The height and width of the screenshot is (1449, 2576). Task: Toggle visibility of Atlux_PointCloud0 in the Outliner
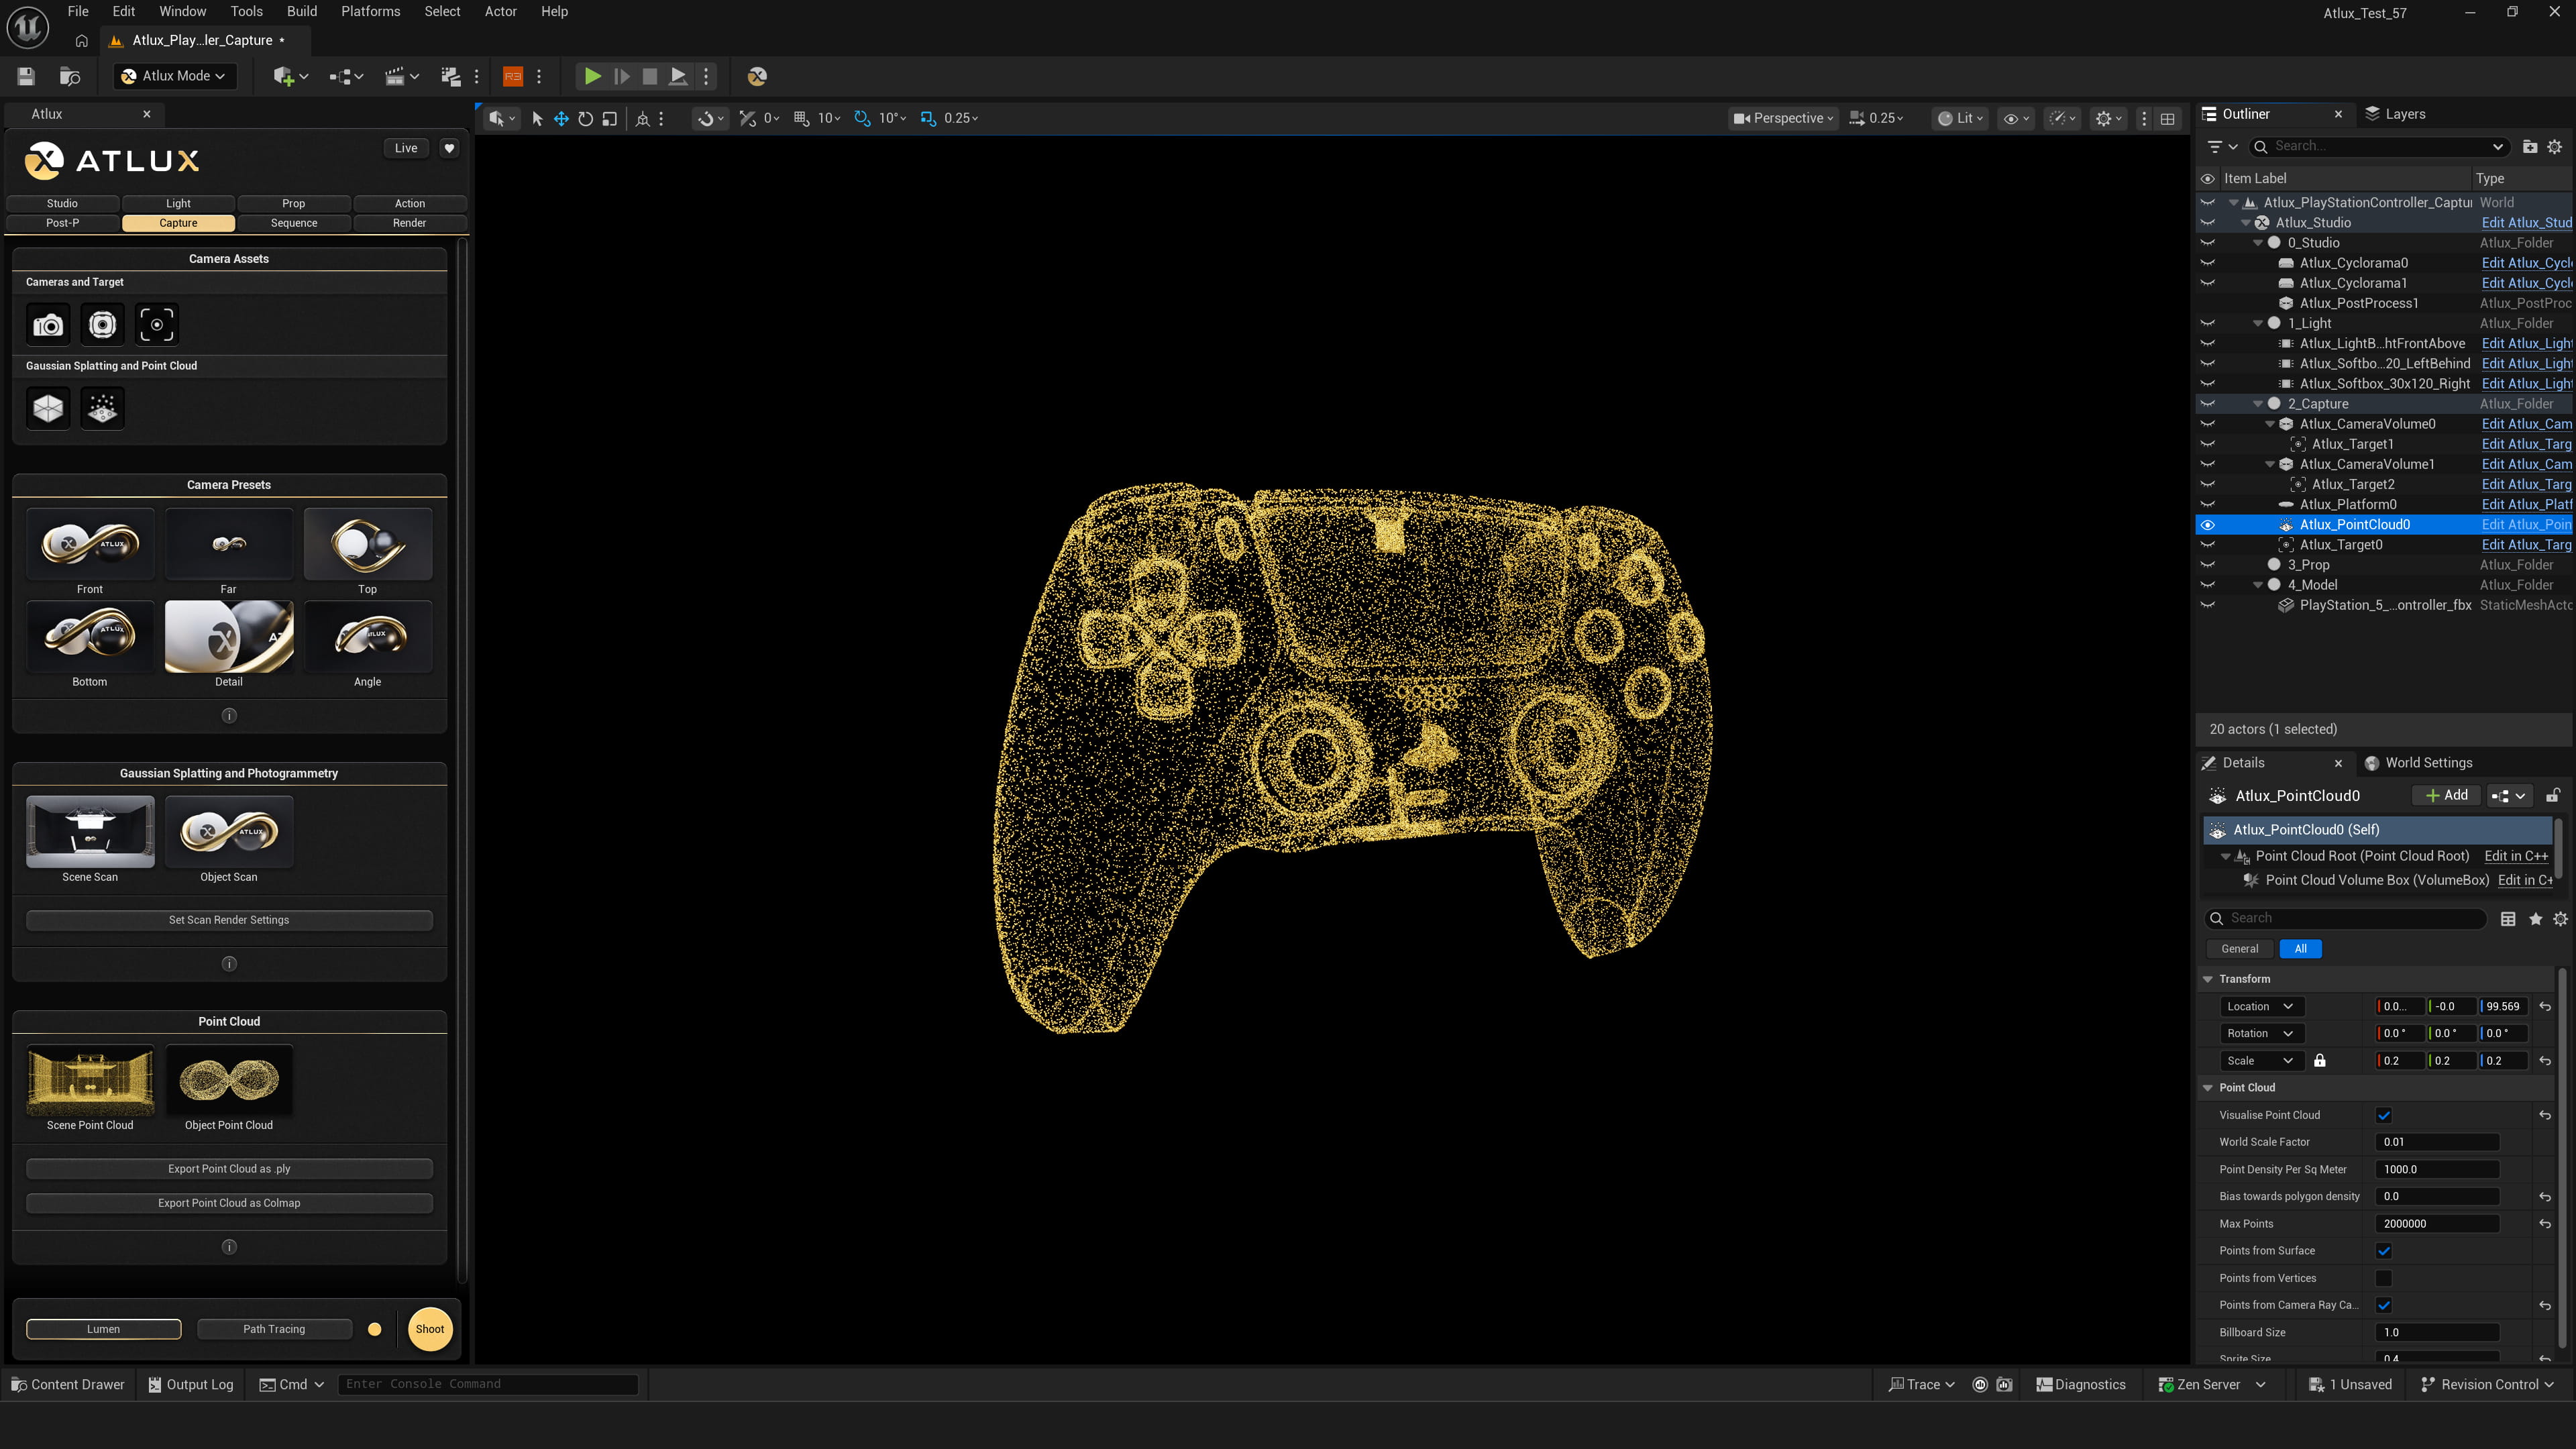pos(2208,524)
